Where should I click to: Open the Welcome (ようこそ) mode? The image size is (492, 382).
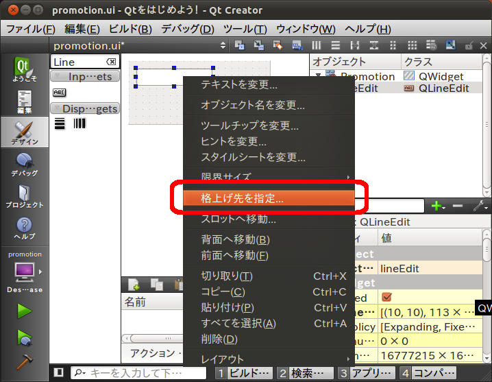pyautogui.click(x=24, y=71)
